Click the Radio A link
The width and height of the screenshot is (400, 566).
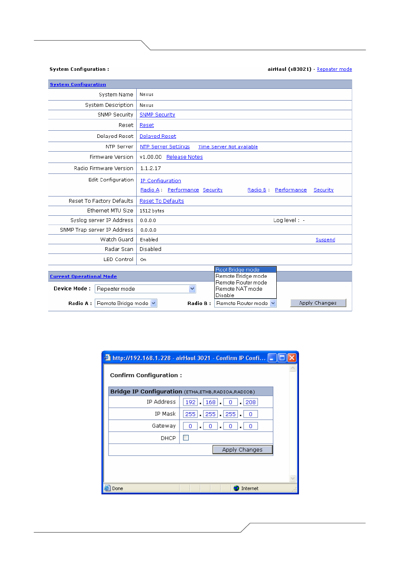pyautogui.click(x=150, y=190)
